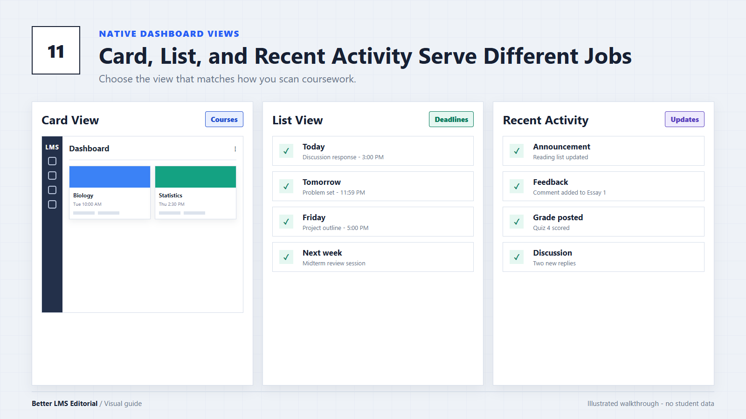
Task: Click the Announcement row title
Action: (562, 147)
